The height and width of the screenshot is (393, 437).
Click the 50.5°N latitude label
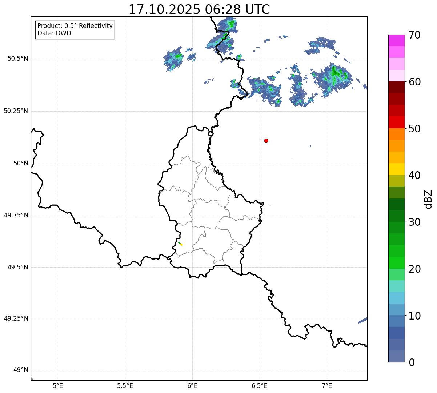coord(17,59)
